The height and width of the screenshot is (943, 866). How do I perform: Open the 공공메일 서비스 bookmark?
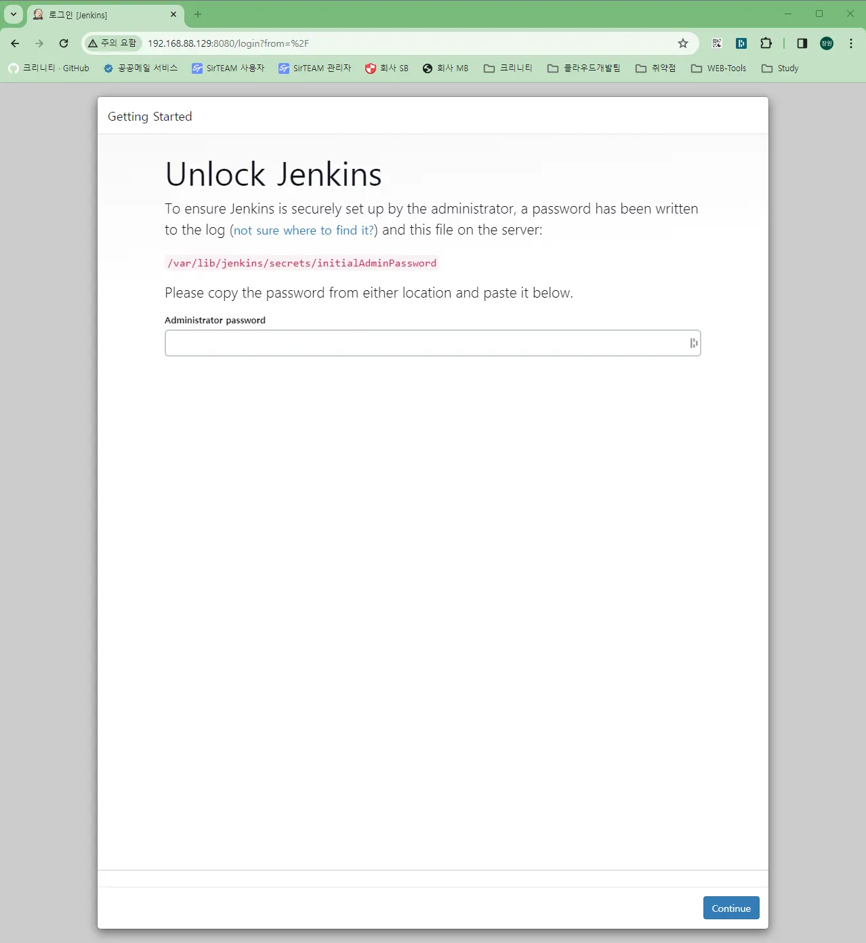coord(141,68)
